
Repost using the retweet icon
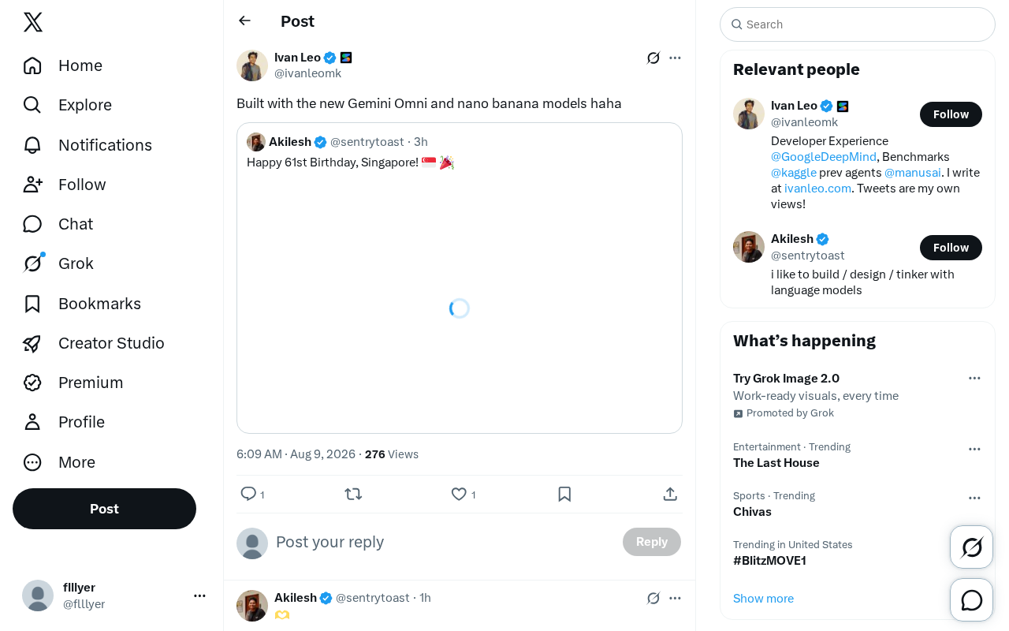coord(353,494)
